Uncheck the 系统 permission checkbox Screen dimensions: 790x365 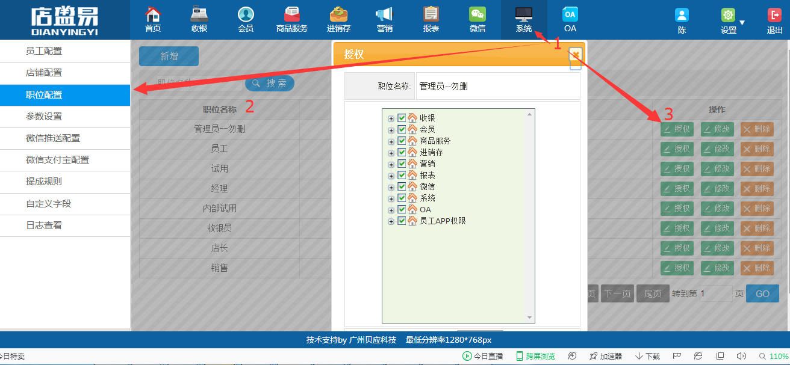(402, 198)
